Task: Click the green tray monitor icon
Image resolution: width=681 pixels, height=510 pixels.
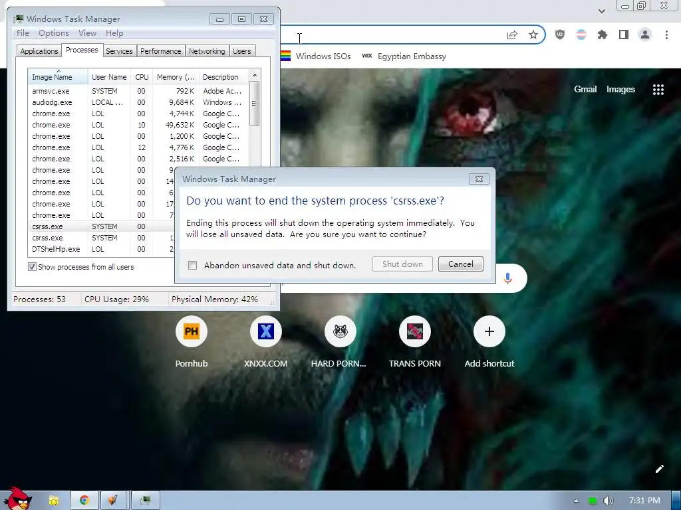Action: (x=593, y=501)
